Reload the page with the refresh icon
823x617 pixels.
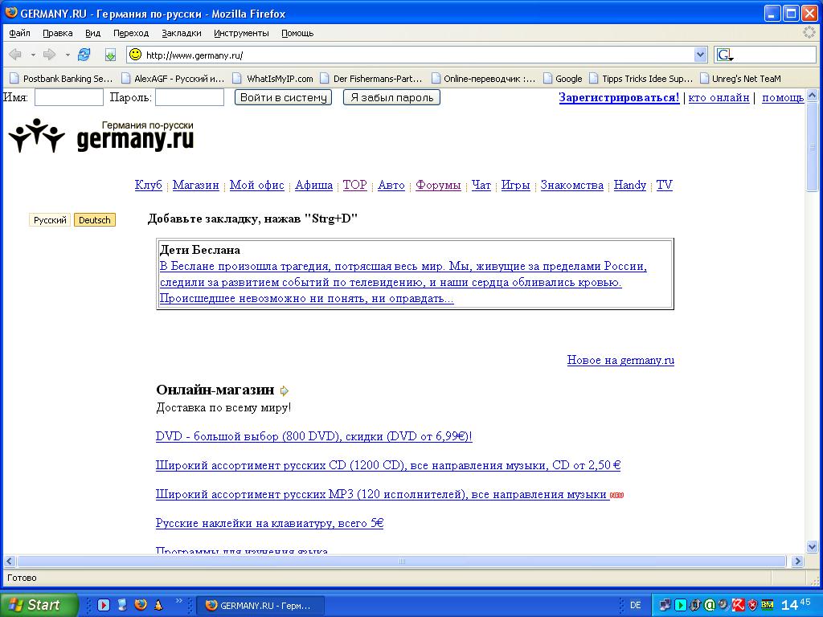84,55
